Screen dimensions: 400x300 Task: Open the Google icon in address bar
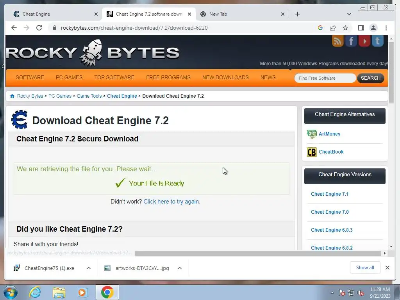320,28
